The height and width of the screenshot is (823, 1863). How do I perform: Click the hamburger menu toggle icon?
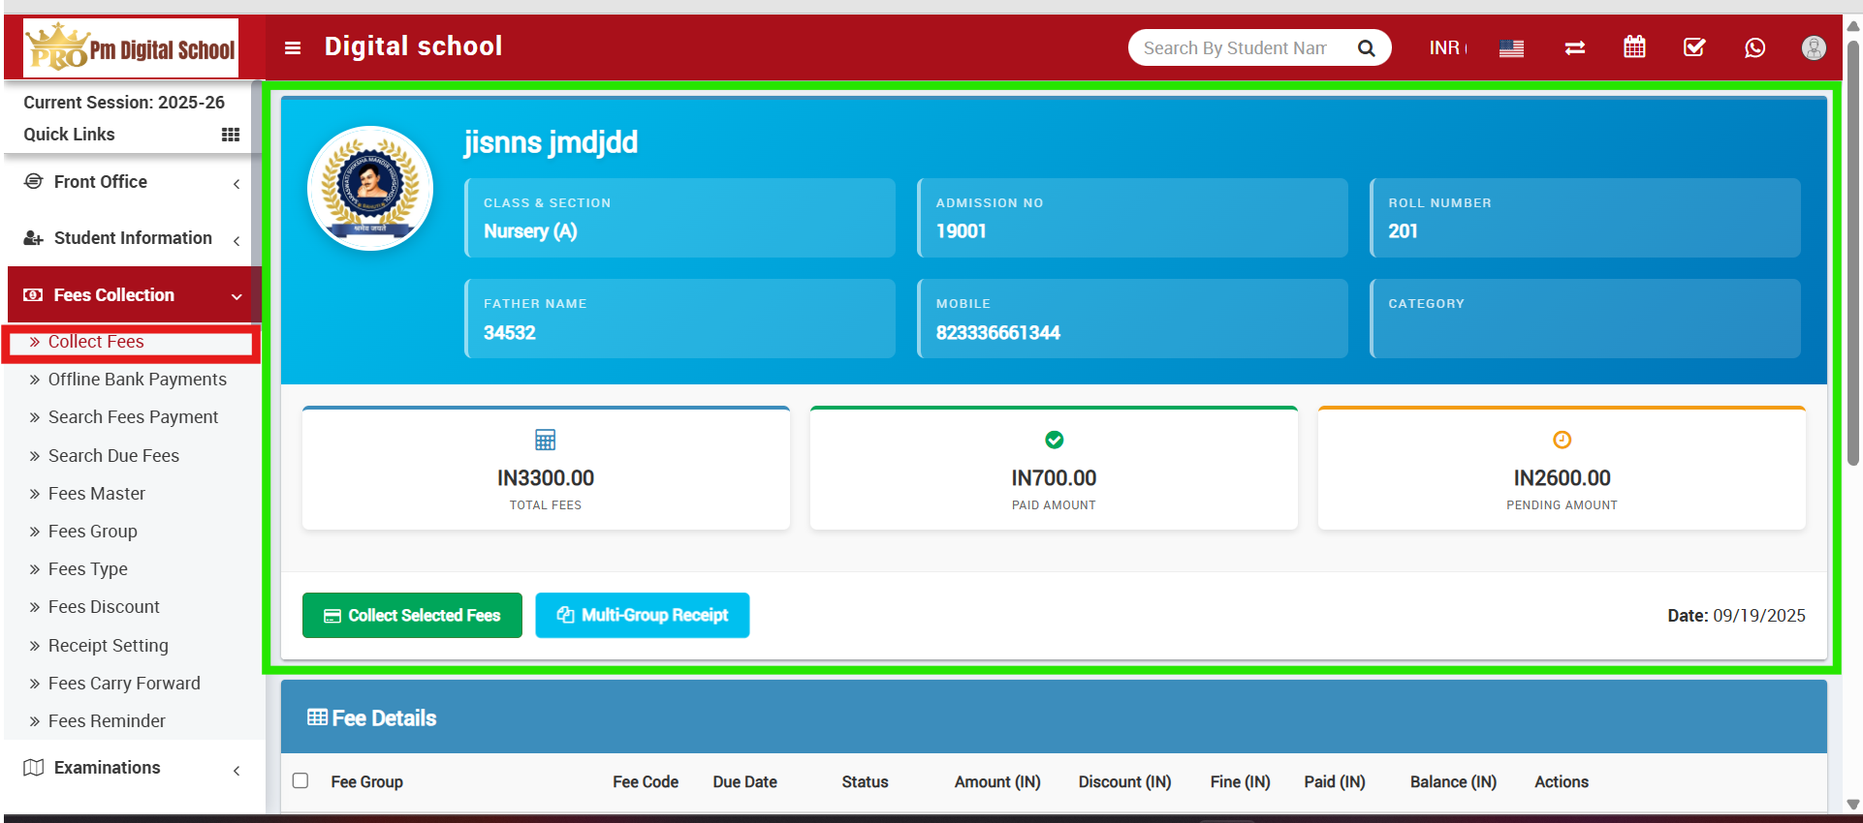point(293,47)
